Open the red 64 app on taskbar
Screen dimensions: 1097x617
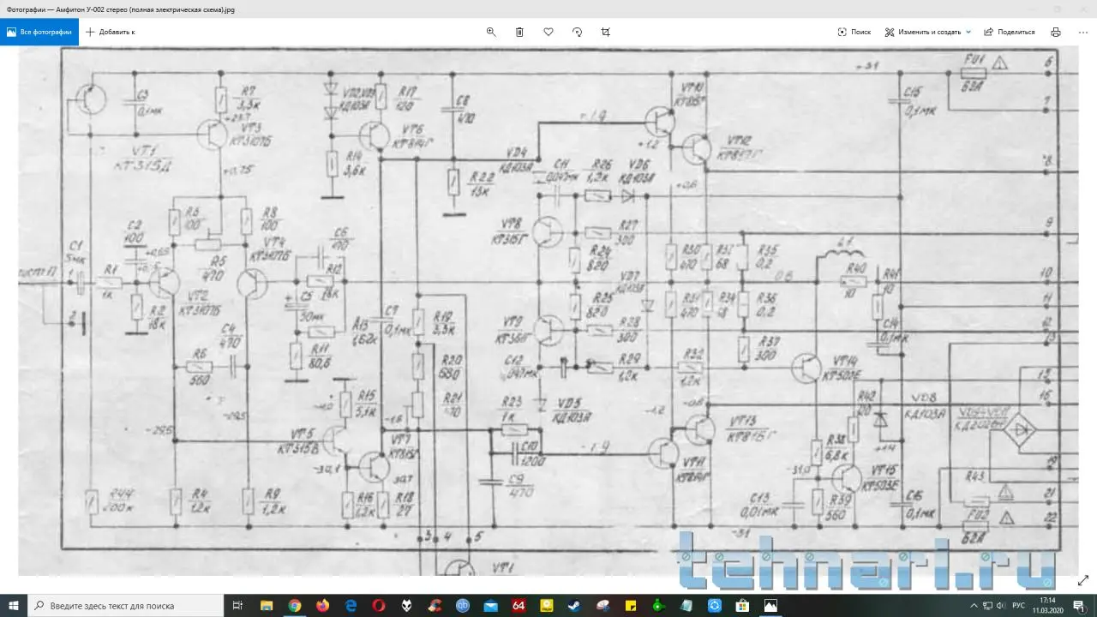(518, 605)
